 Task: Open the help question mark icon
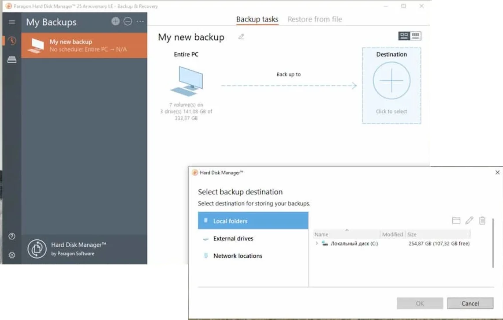click(x=12, y=236)
